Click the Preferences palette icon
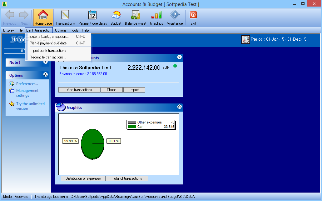This screenshot has height=201, width=322. click(12, 84)
